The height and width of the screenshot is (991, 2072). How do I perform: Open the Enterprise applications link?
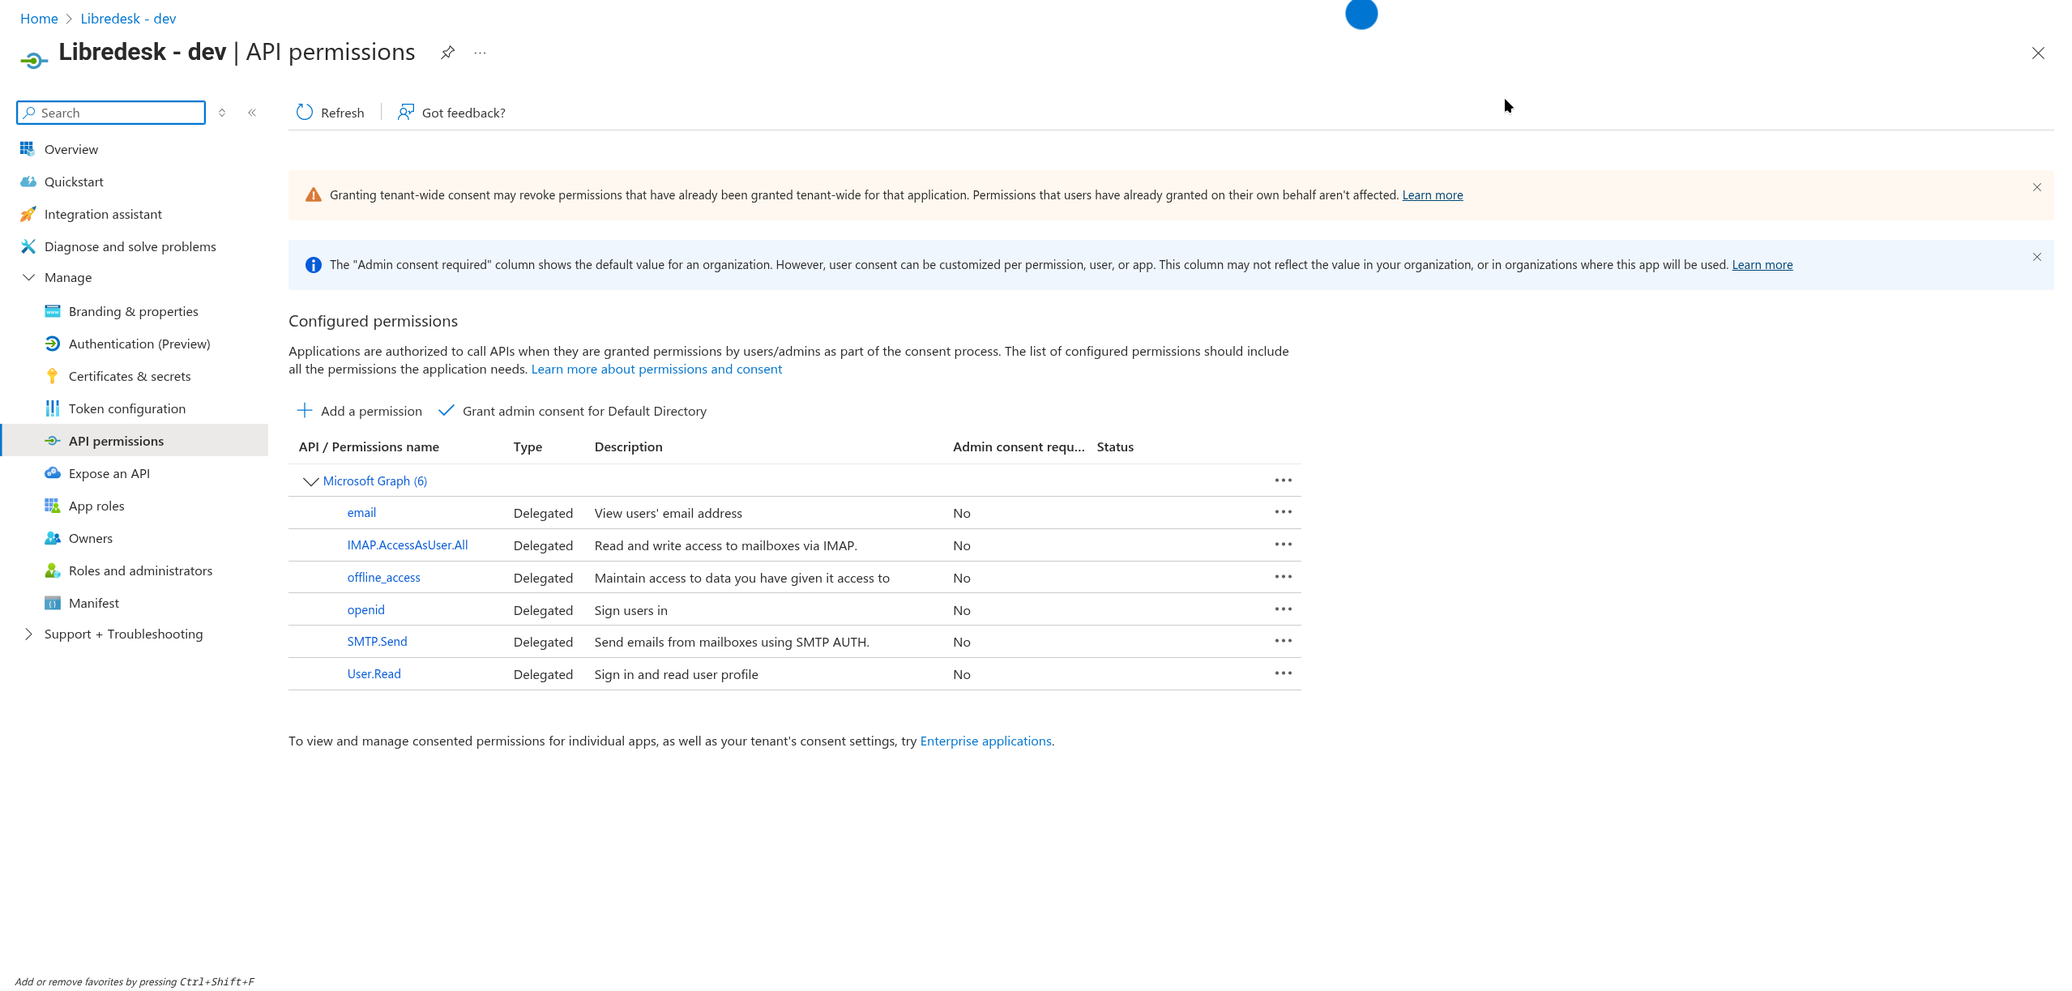[985, 741]
